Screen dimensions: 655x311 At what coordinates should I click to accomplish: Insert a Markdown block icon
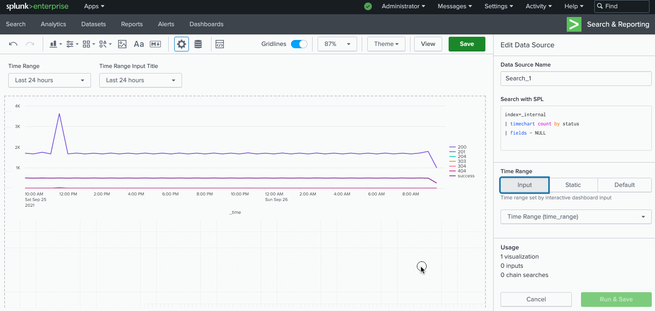[x=155, y=44]
